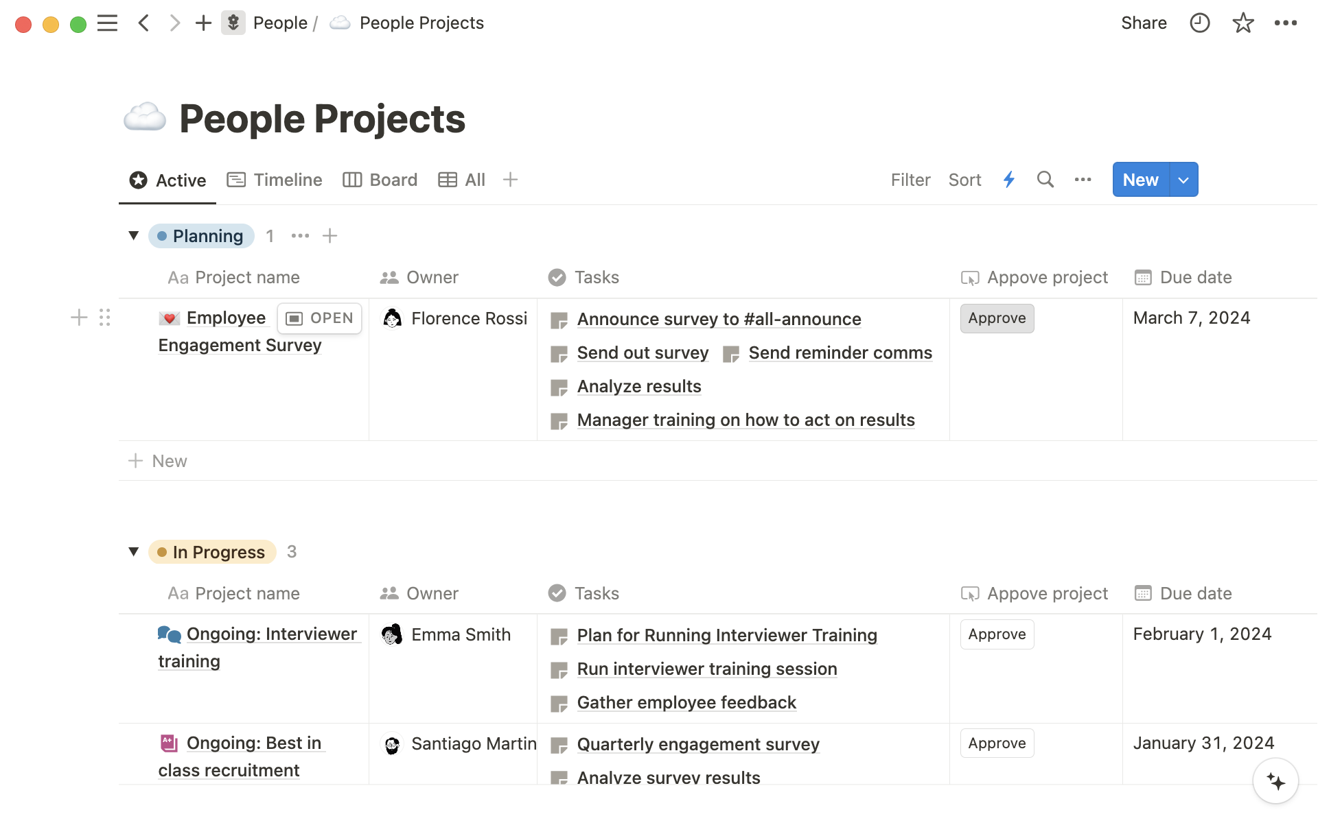The width and height of the screenshot is (1318, 823).
Task: Click the Sort option
Action: (x=964, y=179)
